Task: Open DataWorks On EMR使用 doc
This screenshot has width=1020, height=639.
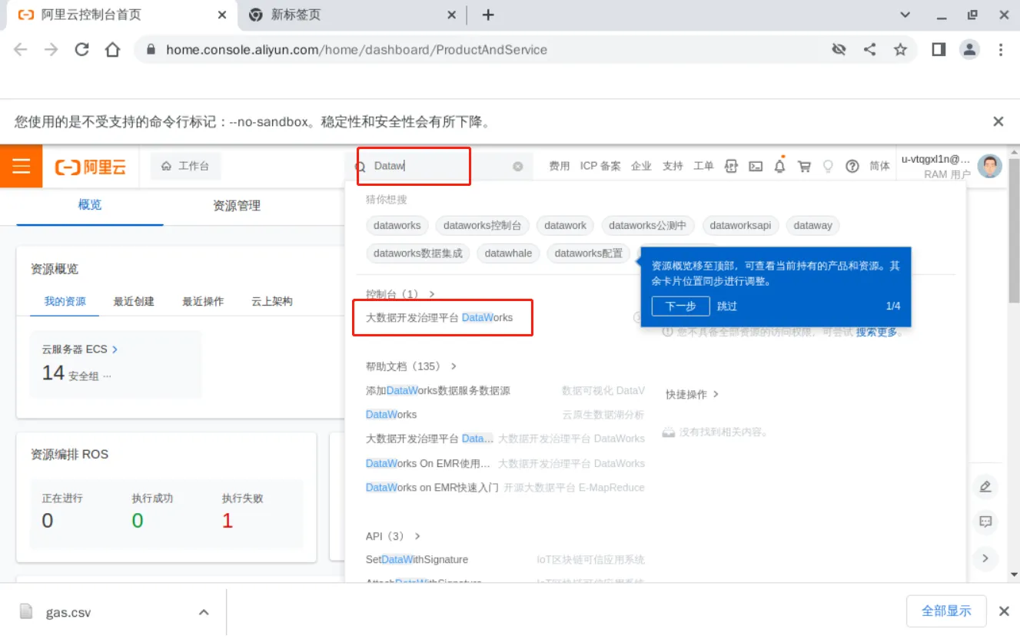Action: pos(428,463)
